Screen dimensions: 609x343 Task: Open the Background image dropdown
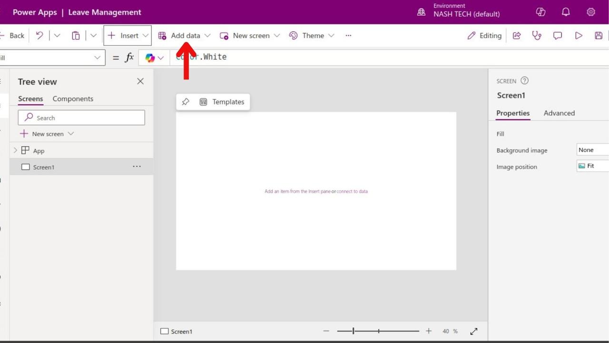[x=592, y=150]
